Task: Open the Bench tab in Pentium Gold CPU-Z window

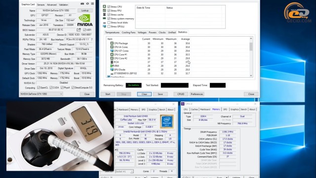Action: pyautogui.click(x=162, y=110)
